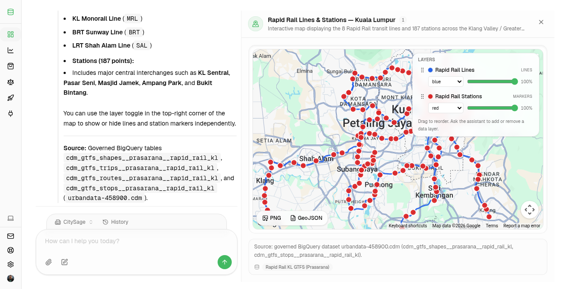Screen dimensions: 565x289
Task: Open the mail envelope sidebar icon
Action: 11,236
